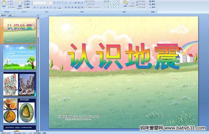Pick the rectangle shape in the shapes gallery
The image size is (209, 134).
pyautogui.click(x=116, y=2)
